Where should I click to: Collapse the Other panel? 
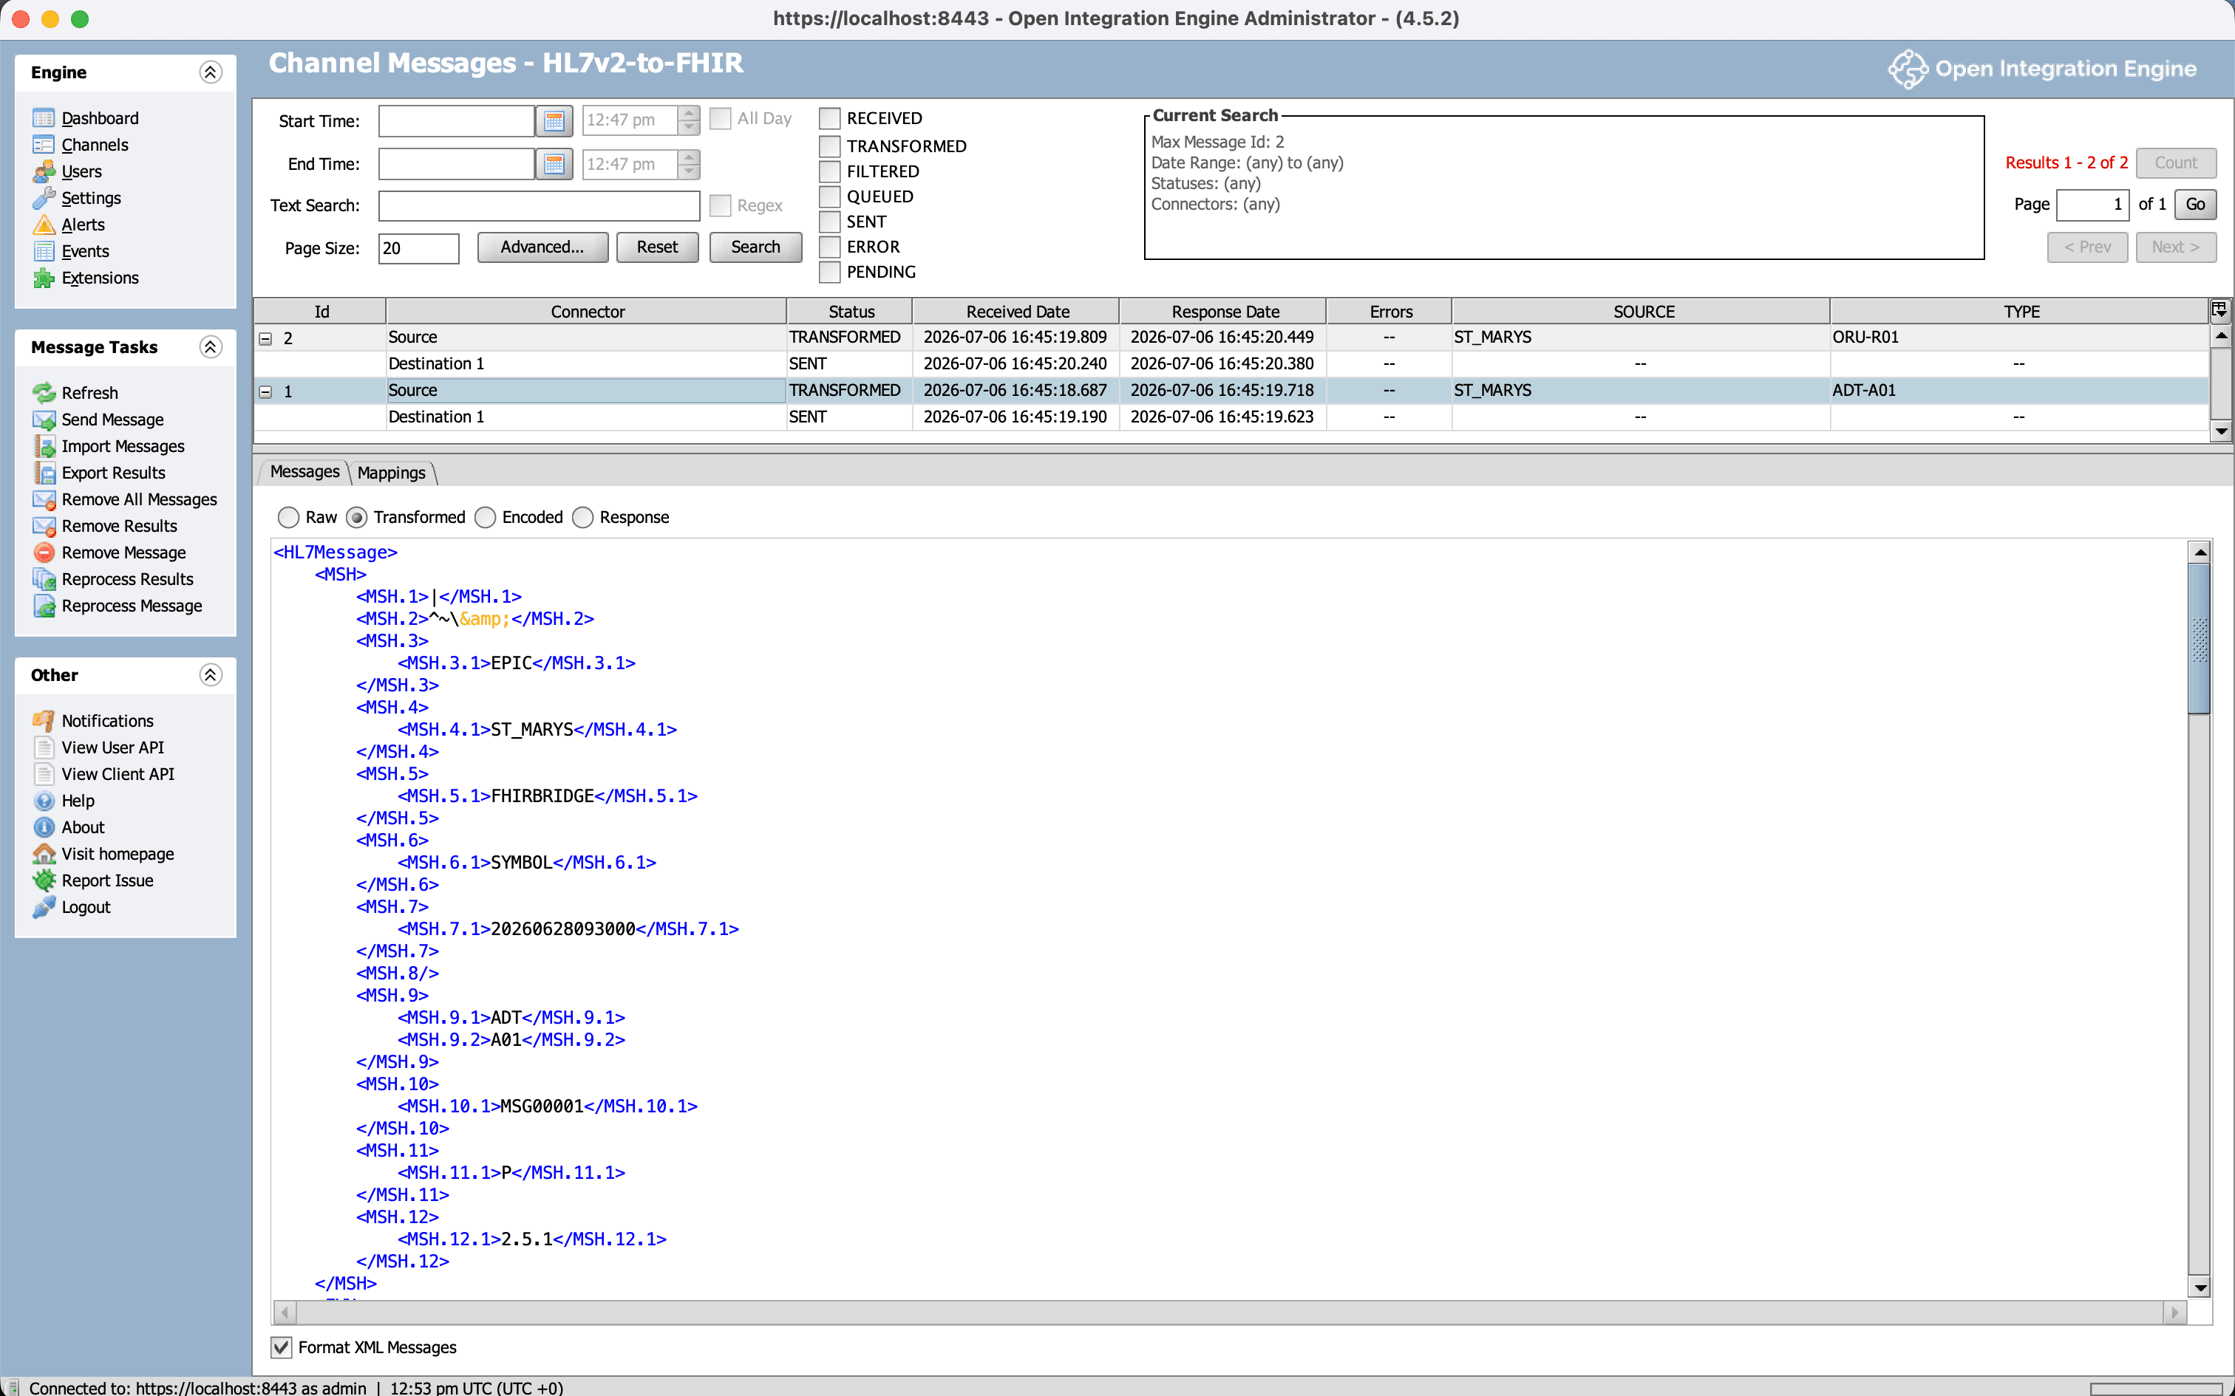pyautogui.click(x=211, y=675)
